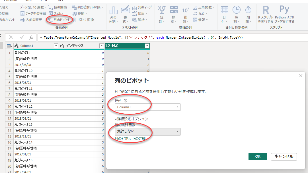
Task: Open 丸め (Rounding) dropdown
Action: [x=200, y=14]
